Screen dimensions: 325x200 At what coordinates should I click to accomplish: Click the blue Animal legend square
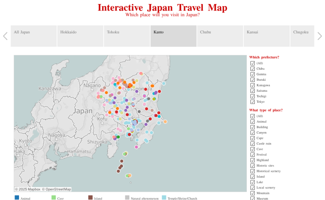(x=17, y=198)
